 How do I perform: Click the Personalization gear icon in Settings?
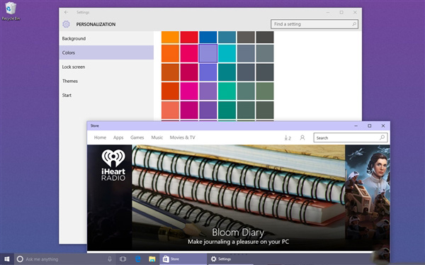click(x=66, y=24)
